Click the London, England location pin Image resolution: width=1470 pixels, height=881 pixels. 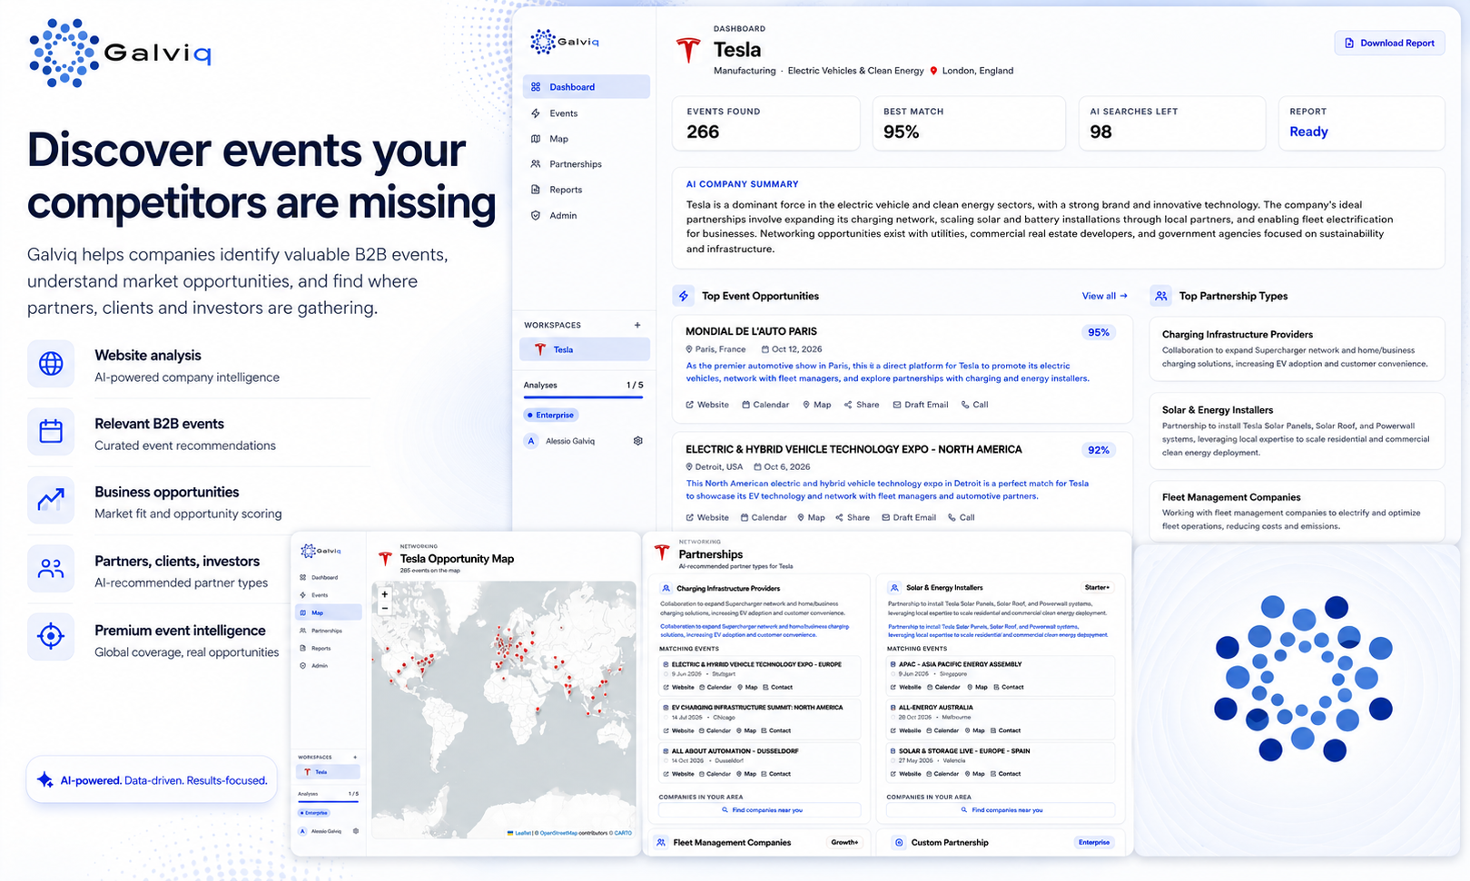tap(933, 71)
